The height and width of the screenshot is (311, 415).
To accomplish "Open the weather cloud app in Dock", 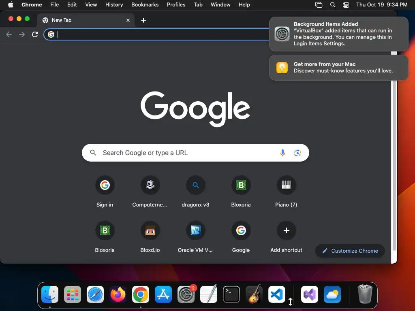I will click(x=332, y=294).
